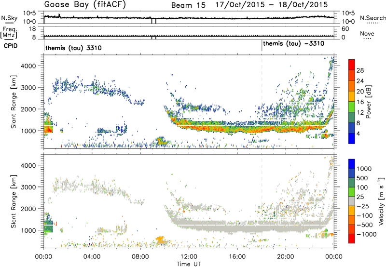Click the power panel 'Slant Range [km]' label
This screenshot has height=267, width=386.
[14, 102]
